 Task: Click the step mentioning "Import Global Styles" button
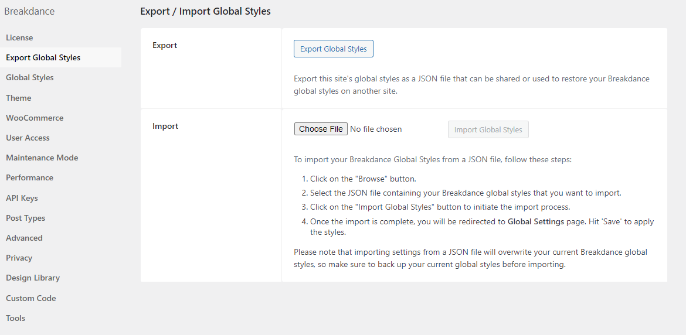click(x=440, y=207)
